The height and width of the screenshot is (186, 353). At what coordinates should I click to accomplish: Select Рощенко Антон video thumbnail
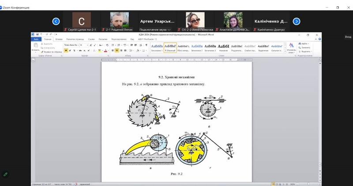pyautogui.click(x=119, y=22)
